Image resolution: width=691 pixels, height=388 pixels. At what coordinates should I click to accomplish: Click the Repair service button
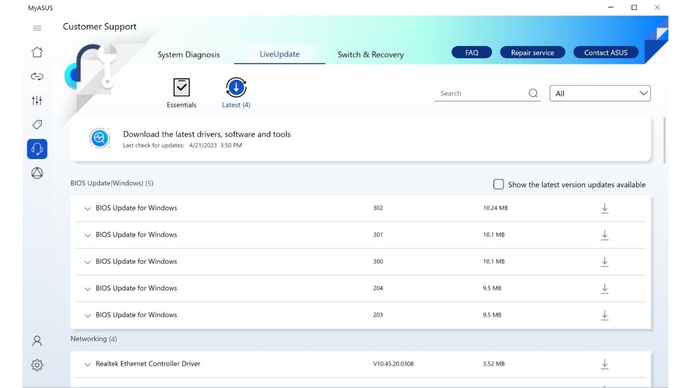(x=533, y=52)
